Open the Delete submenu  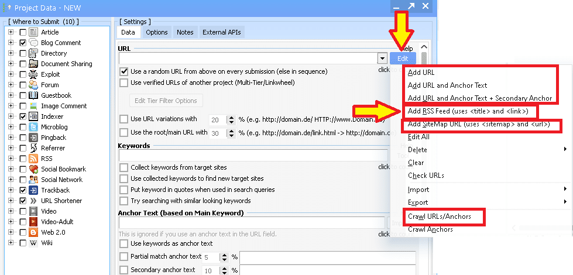[x=565, y=149]
